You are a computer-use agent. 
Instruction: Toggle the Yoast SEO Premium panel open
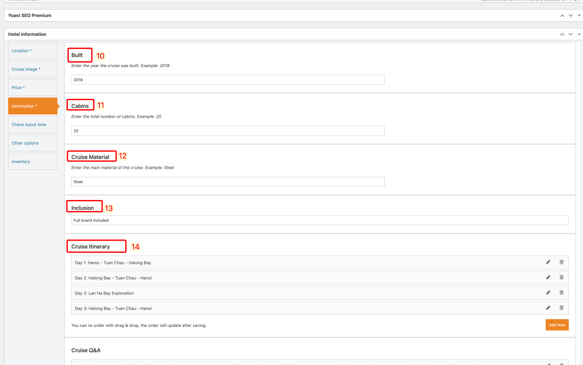click(578, 15)
